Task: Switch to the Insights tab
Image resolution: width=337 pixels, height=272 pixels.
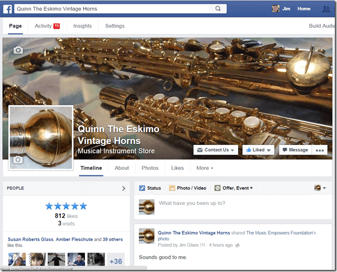Action: (x=82, y=26)
